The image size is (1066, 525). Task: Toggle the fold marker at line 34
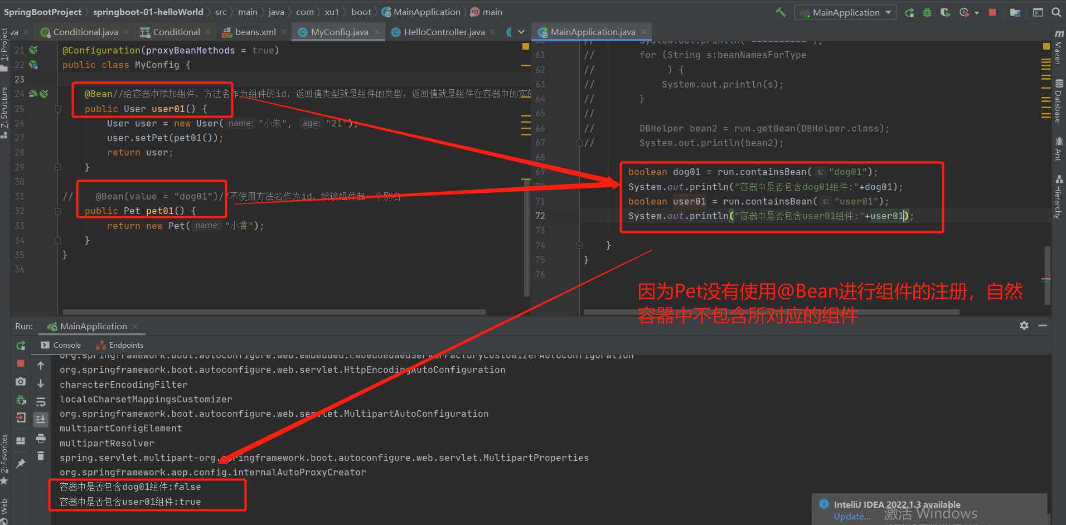click(x=58, y=240)
